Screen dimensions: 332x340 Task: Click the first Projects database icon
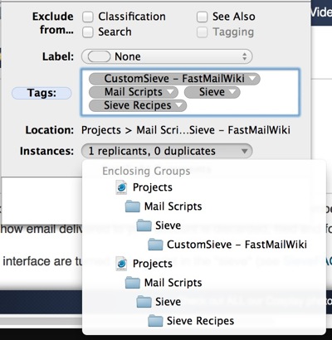click(121, 187)
